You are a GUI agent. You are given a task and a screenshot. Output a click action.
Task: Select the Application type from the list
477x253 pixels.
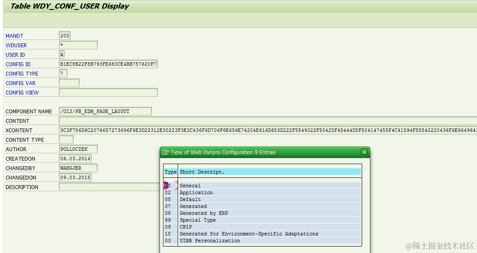(x=196, y=192)
